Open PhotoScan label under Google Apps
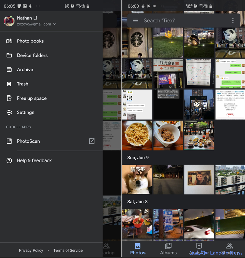This screenshot has width=245, height=258. (x=28, y=141)
